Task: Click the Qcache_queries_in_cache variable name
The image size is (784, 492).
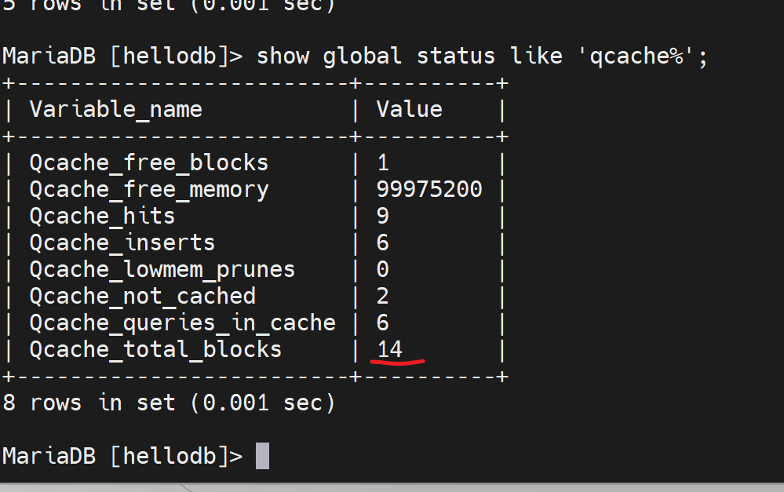Action: pos(182,323)
